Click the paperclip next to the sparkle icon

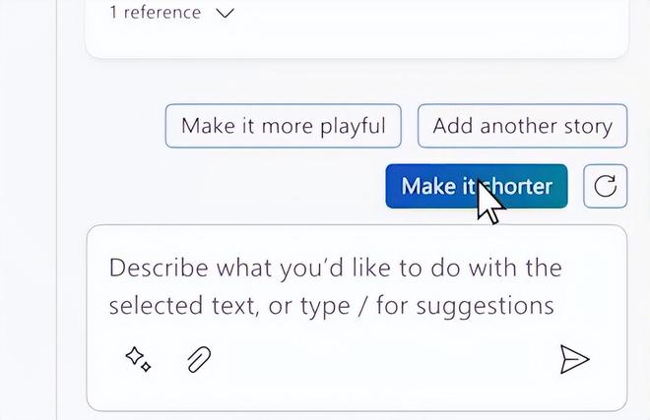(x=200, y=360)
